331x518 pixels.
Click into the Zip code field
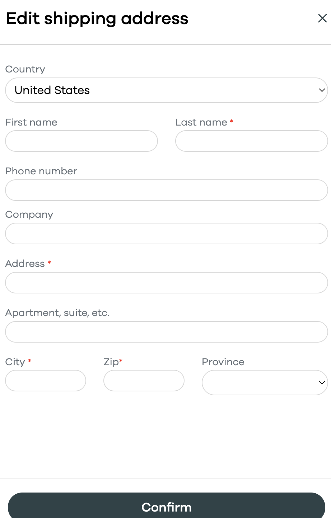point(144,381)
